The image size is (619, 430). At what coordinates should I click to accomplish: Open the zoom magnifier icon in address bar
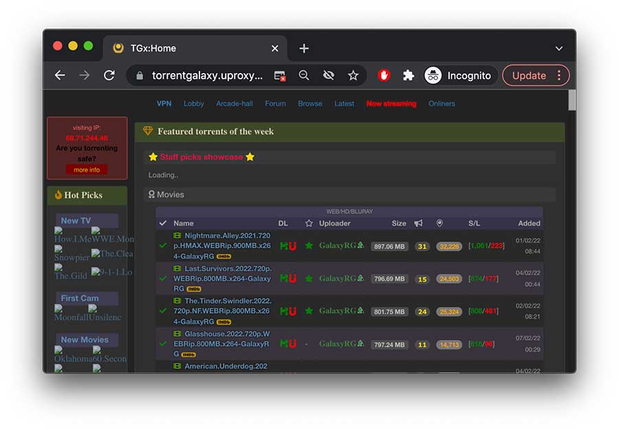pos(304,76)
